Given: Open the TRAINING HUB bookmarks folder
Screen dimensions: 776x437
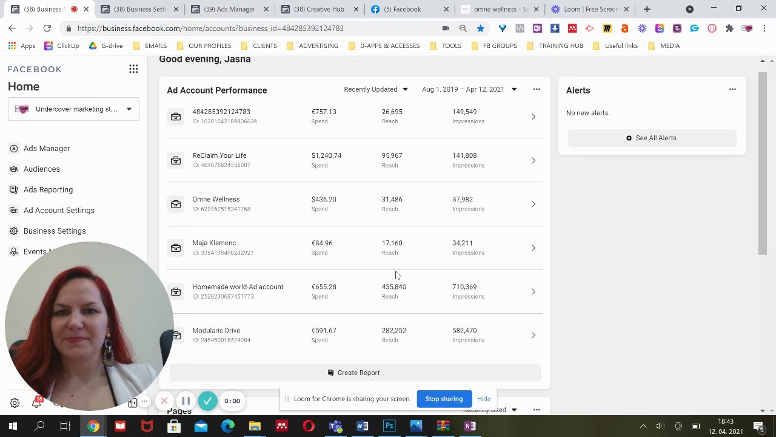Looking at the screenshot, I should point(555,46).
